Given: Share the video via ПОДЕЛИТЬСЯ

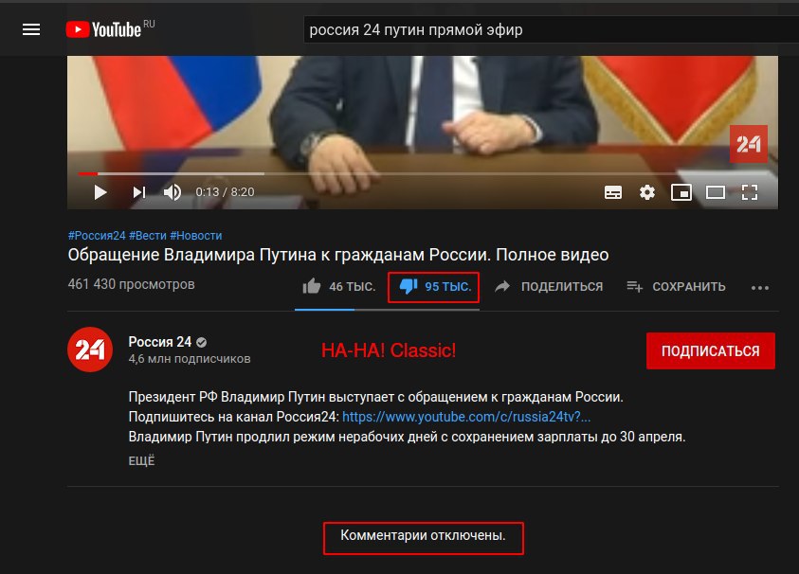Looking at the screenshot, I should point(549,287).
